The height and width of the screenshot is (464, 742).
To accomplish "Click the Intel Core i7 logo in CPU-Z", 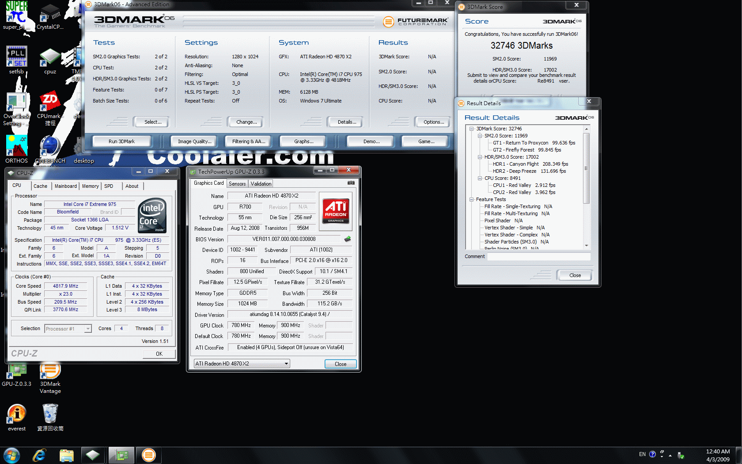I will (x=152, y=215).
